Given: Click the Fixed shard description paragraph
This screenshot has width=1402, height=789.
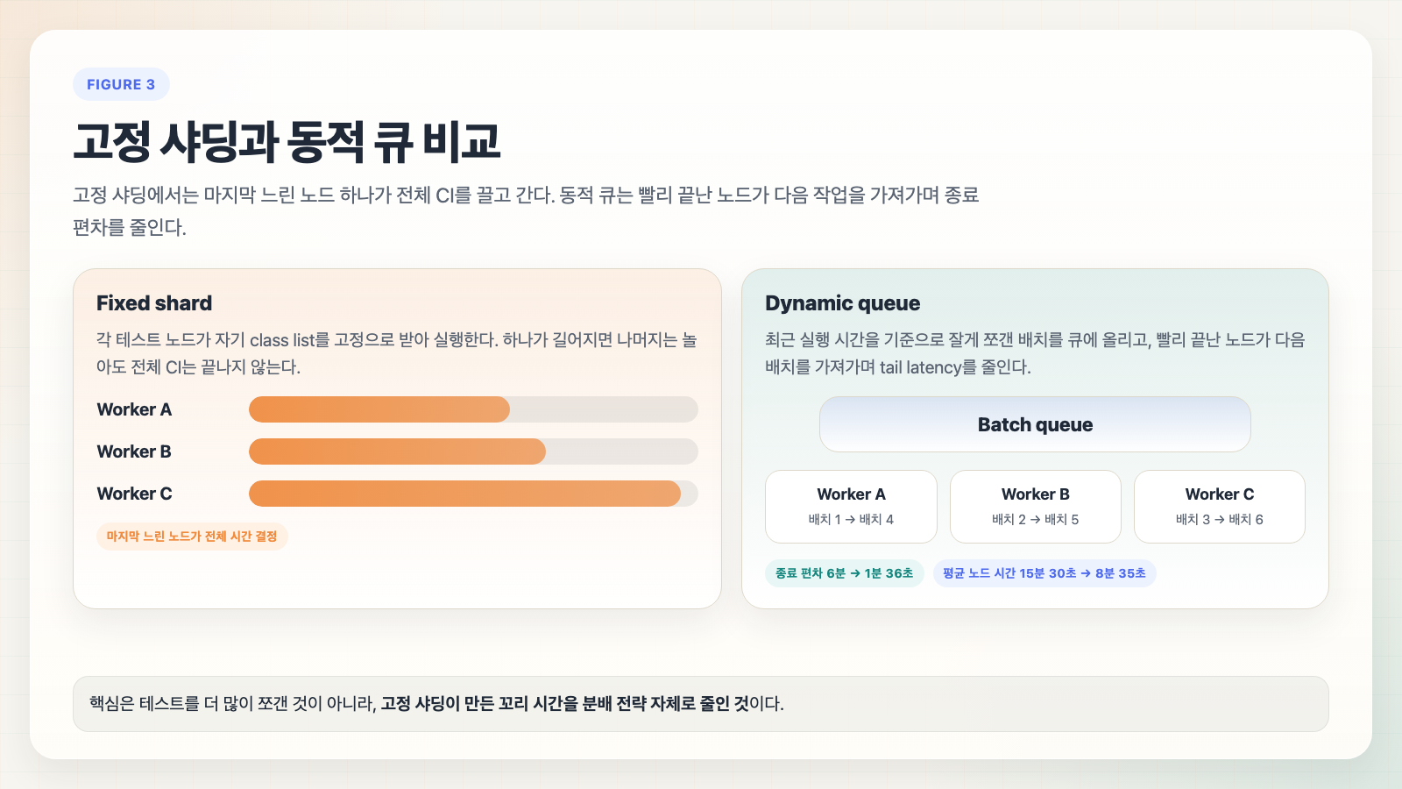Looking at the screenshot, I should click(396, 353).
